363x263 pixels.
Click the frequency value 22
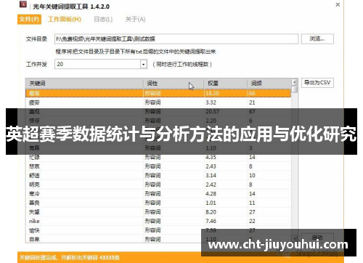pyautogui.click(x=252, y=221)
